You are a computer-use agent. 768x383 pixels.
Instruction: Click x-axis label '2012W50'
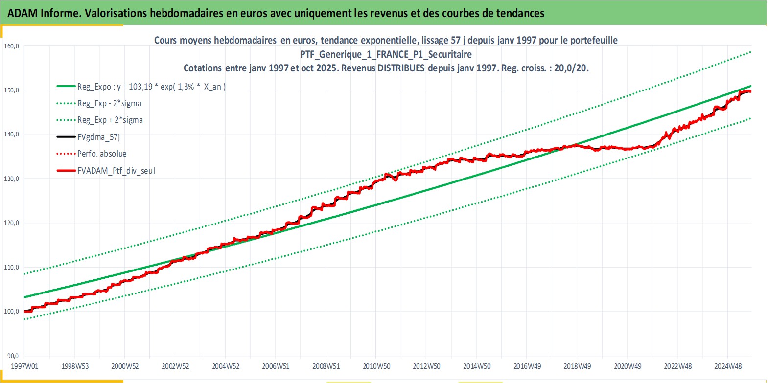point(426,366)
